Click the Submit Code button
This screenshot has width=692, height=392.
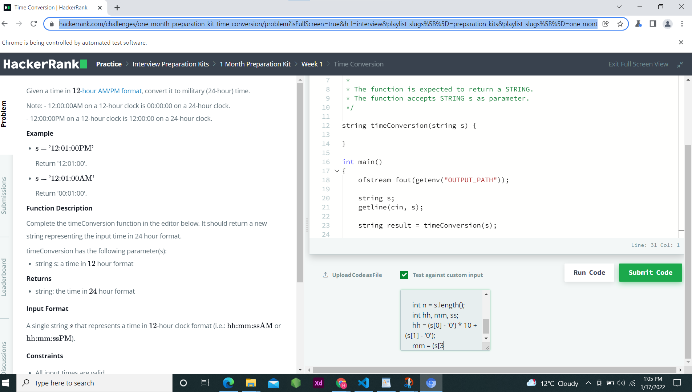point(650,273)
